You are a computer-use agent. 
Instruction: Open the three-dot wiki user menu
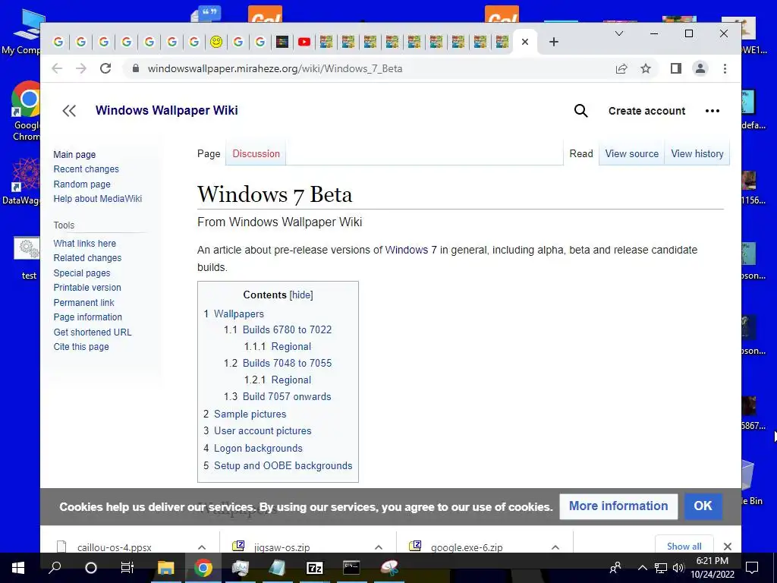(x=712, y=111)
